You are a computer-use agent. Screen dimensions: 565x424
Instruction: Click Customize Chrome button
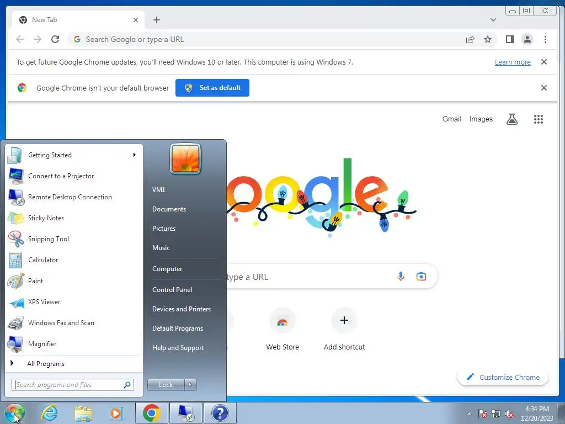pyautogui.click(x=503, y=377)
